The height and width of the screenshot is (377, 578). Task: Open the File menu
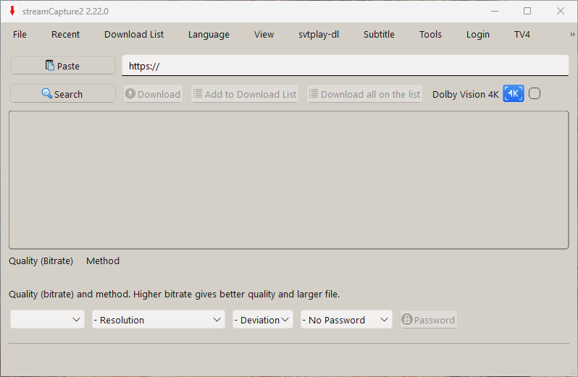(x=20, y=34)
